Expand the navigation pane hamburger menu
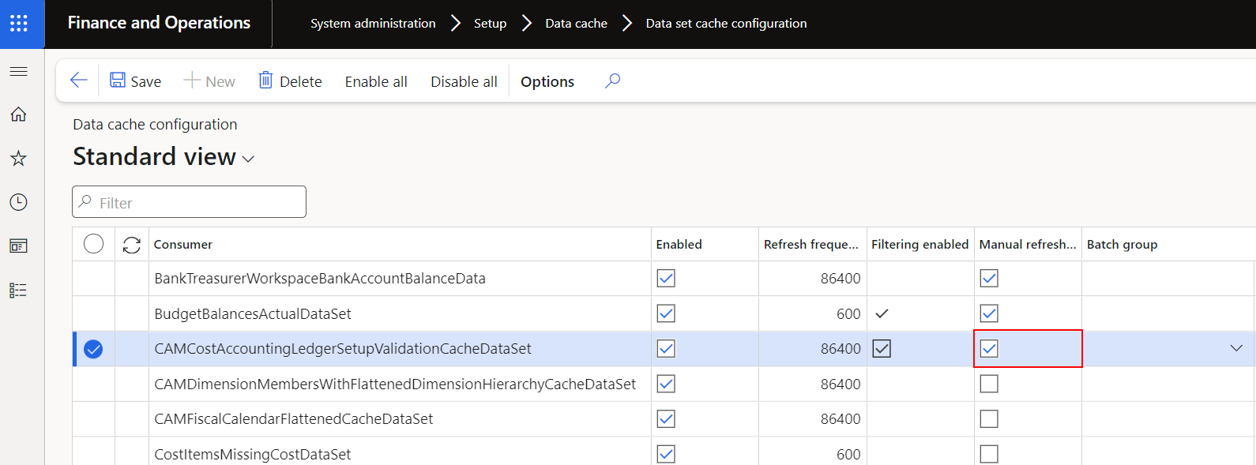This screenshot has height=465, width=1256. (x=19, y=72)
